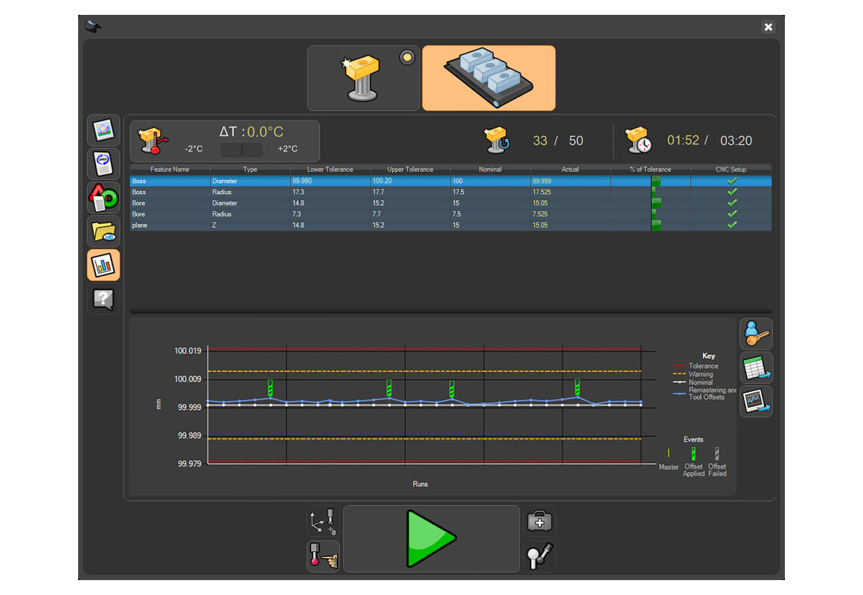Close the window with the X button
Image resolution: width=863 pixels, height=595 pixels.
[x=769, y=27]
